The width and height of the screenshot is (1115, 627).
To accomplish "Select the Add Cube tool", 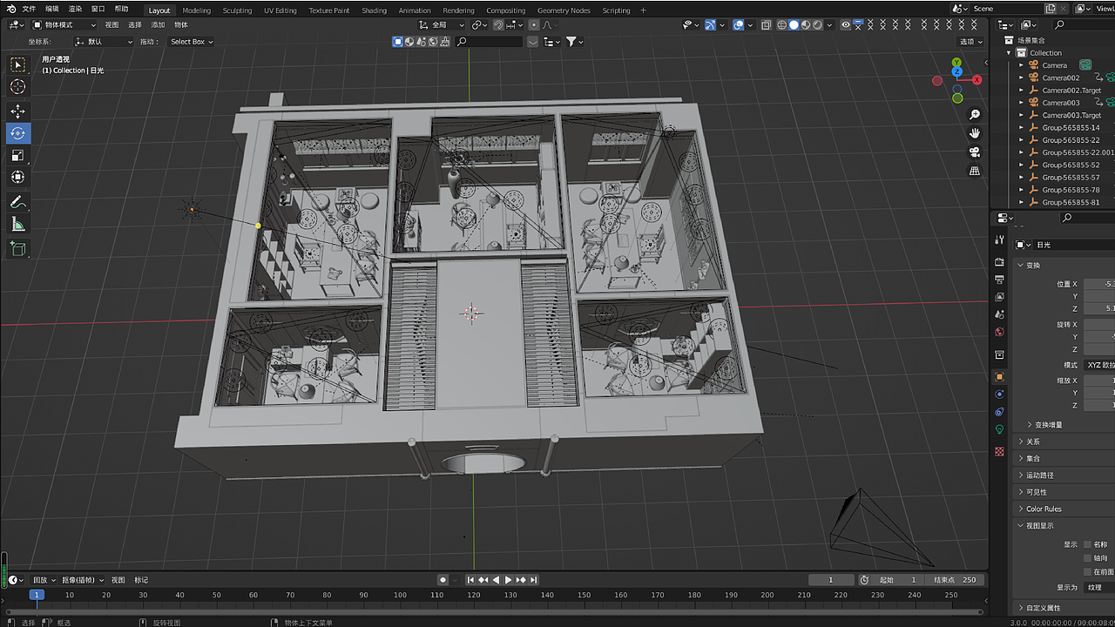I will coord(17,249).
